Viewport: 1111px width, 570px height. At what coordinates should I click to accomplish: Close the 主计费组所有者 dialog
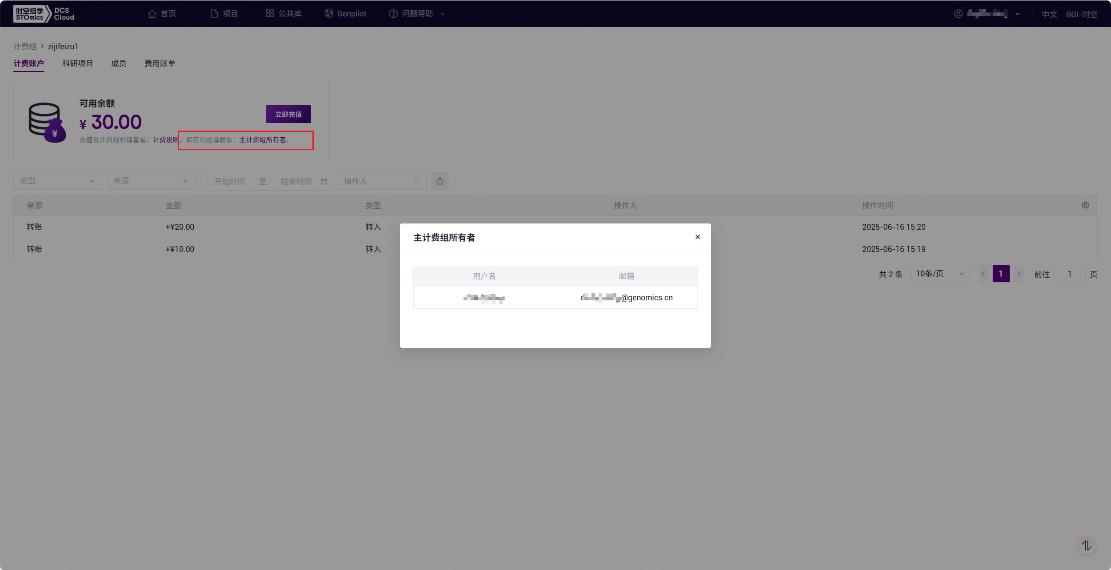tap(697, 237)
